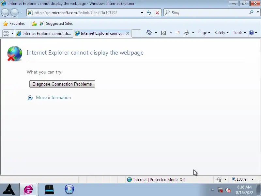The image size is (261, 196).
Task: Close the active tab
Action: (x=128, y=33)
